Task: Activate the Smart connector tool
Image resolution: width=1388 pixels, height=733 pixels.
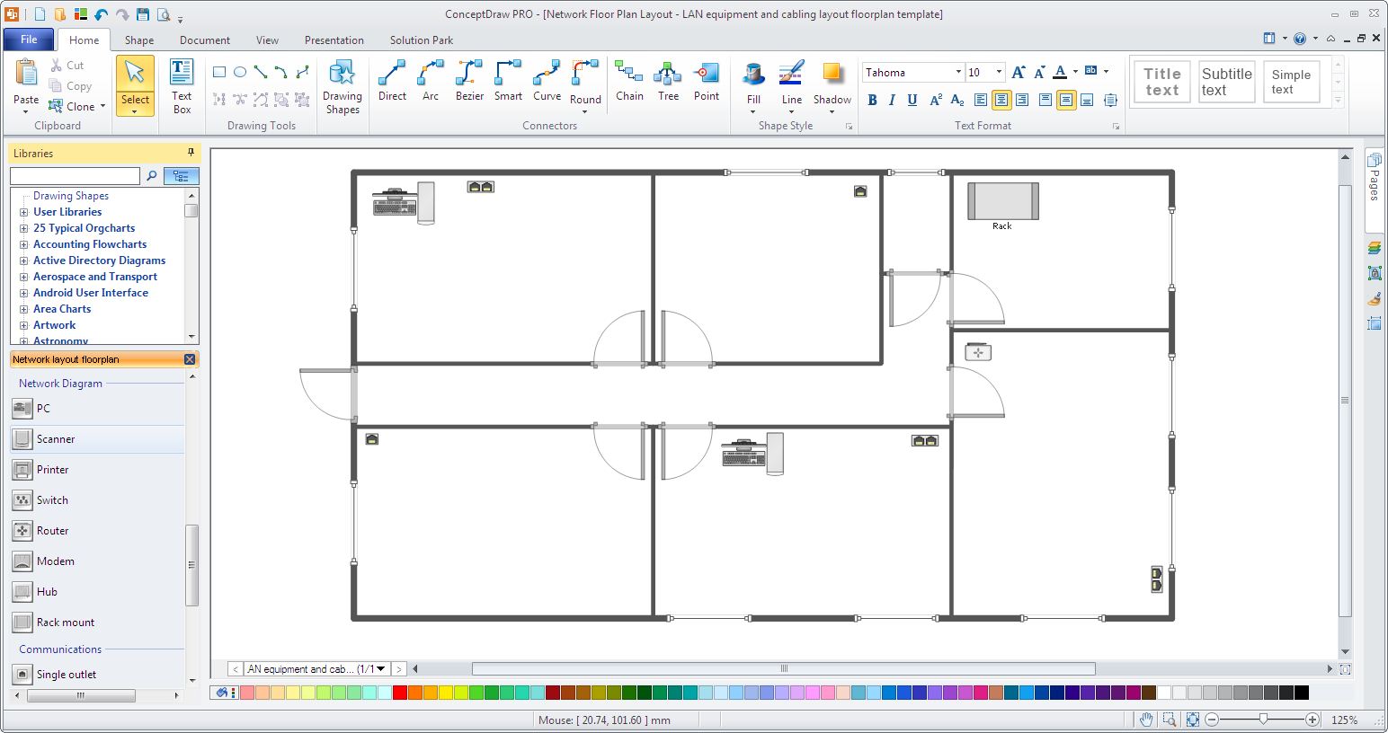Action: (x=508, y=81)
